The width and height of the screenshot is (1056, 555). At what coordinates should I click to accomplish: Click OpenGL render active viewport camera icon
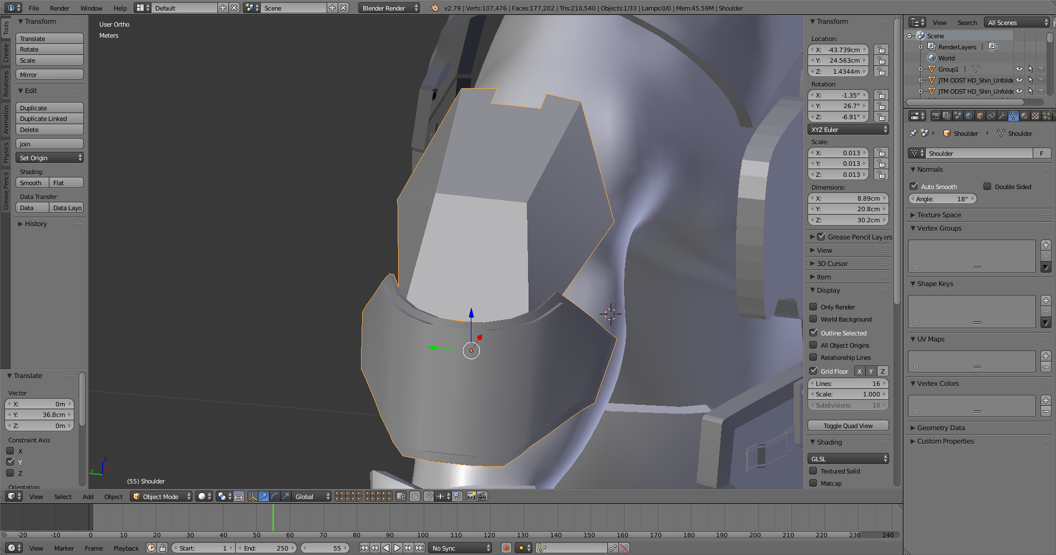(x=471, y=496)
